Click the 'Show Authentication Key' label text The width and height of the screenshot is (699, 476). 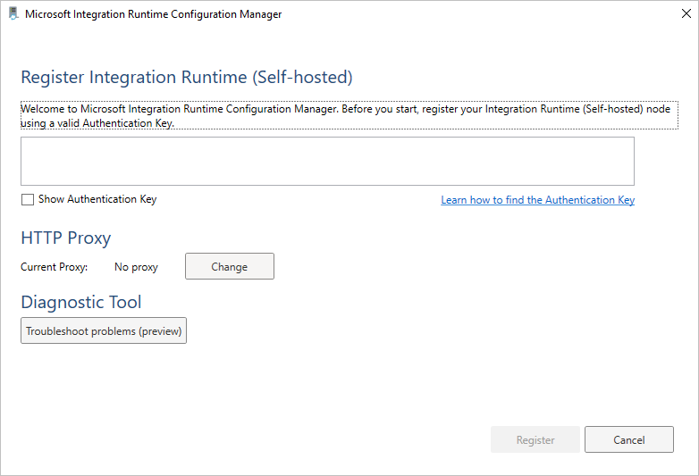[97, 200]
